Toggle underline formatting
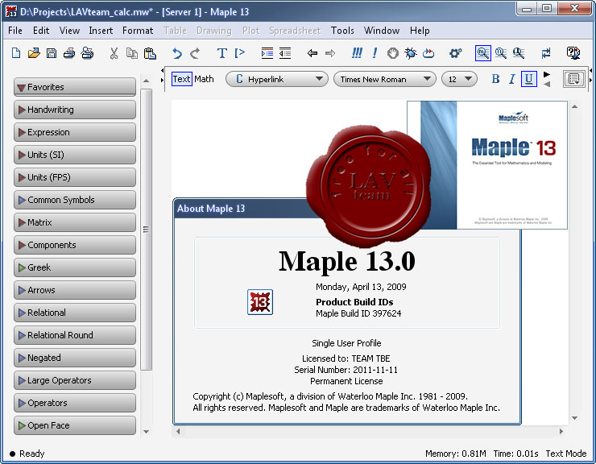 click(x=528, y=79)
